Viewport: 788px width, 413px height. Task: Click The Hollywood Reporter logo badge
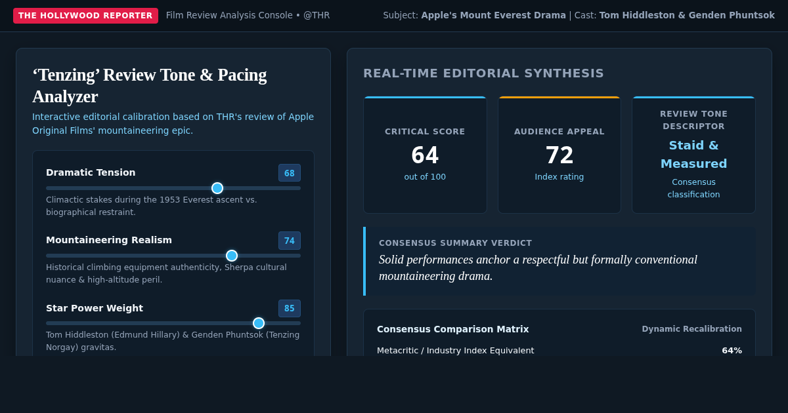(x=85, y=16)
